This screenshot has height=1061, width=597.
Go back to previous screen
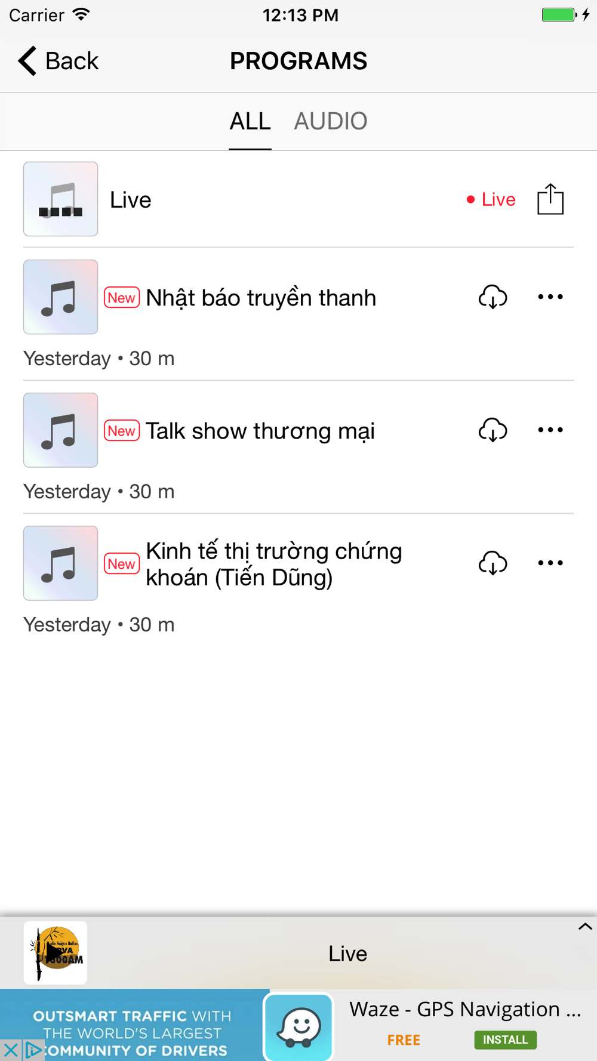(58, 61)
